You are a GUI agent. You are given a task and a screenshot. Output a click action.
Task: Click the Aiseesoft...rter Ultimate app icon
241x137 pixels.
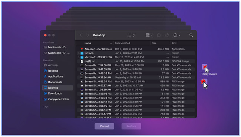click(82, 49)
